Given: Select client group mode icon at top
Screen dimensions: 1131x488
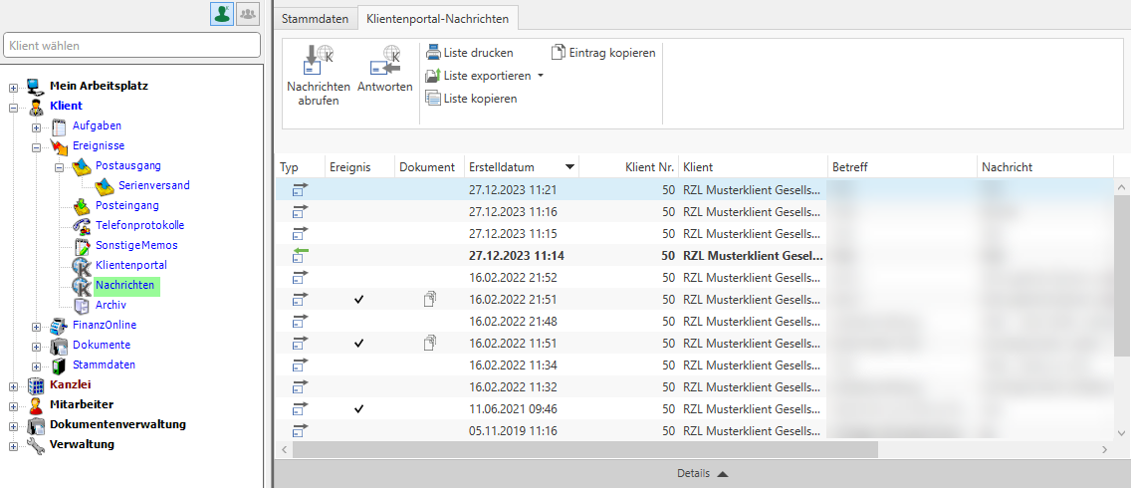Looking at the screenshot, I should click(x=247, y=14).
